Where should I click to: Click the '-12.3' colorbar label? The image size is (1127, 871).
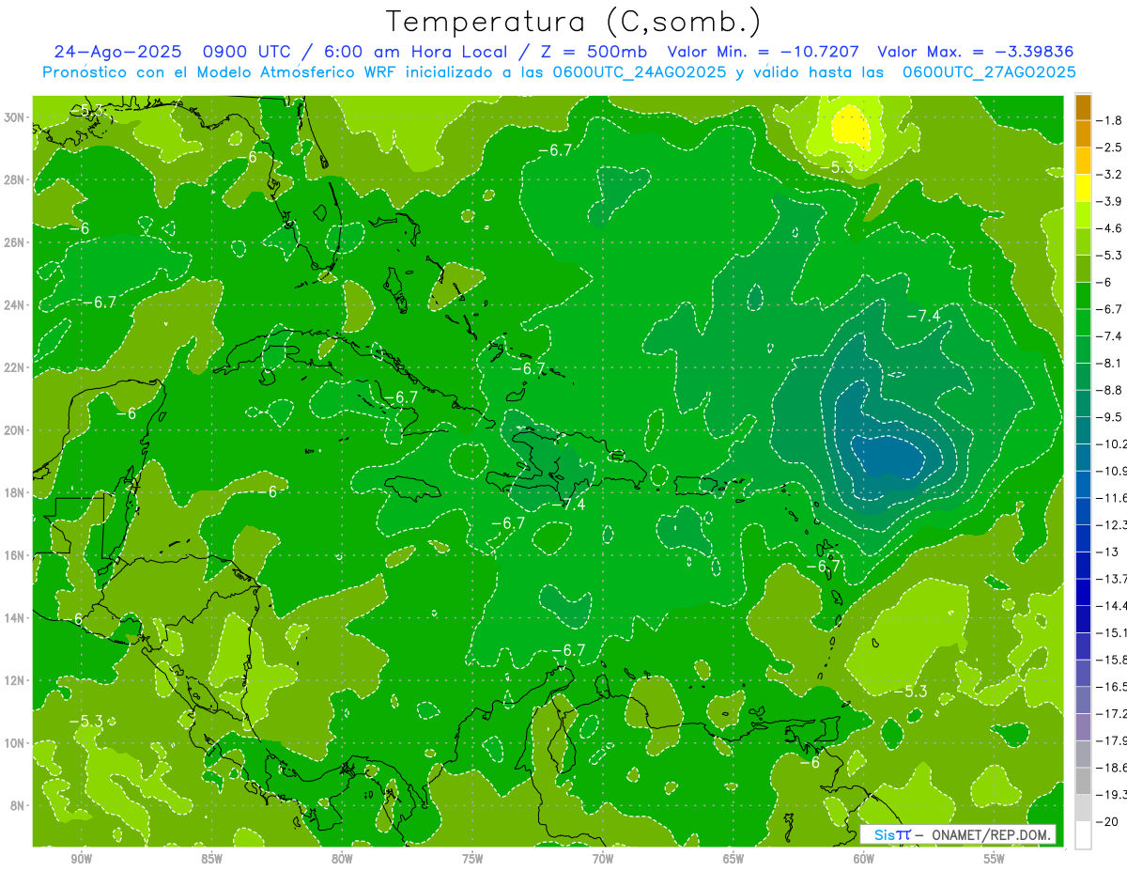pos(1111,524)
